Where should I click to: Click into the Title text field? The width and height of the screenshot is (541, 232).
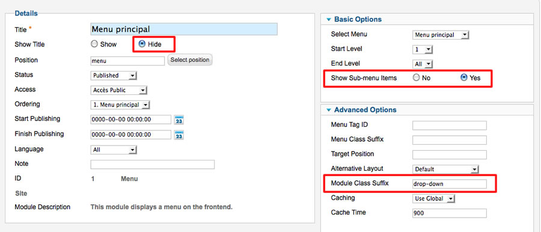click(x=184, y=29)
